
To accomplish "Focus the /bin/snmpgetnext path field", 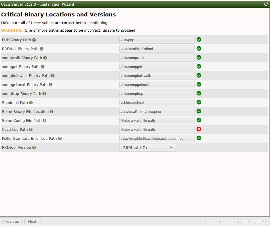I will click(157, 85).
